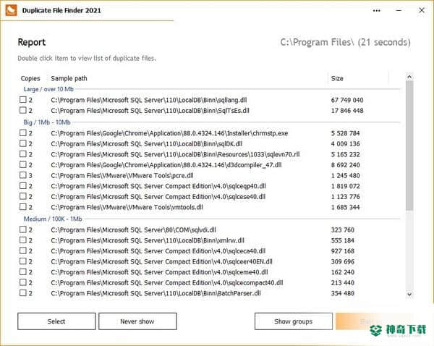The height and width of the screenshot is (346, 434).
Task: Check the xmlrw.dll row box
Action: 23,240
